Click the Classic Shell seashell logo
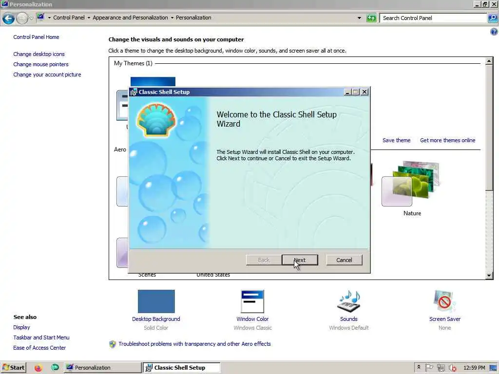This screenshot has width=499, height=374. coord(156,120)
